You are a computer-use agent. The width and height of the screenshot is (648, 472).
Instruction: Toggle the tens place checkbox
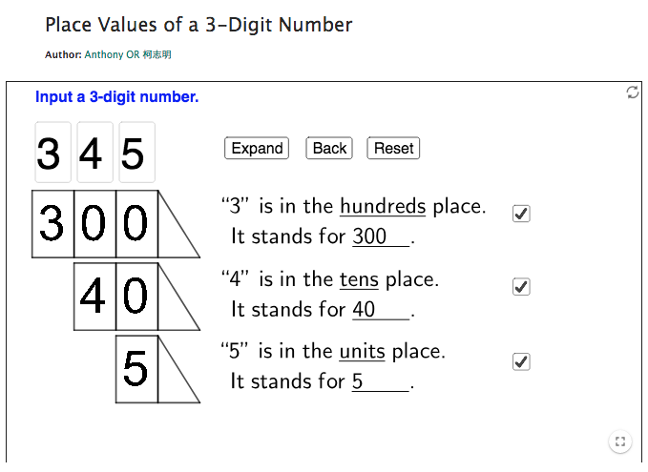point(521,287)
